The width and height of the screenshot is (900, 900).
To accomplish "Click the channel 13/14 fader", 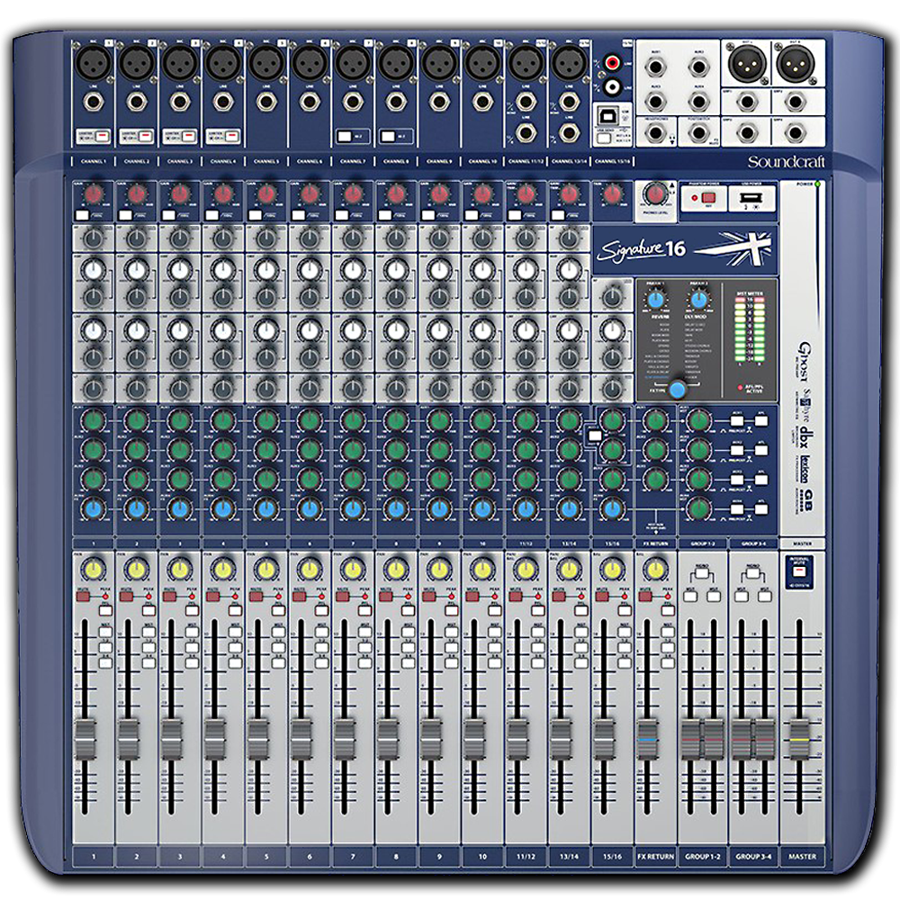I will coord(560,739).
